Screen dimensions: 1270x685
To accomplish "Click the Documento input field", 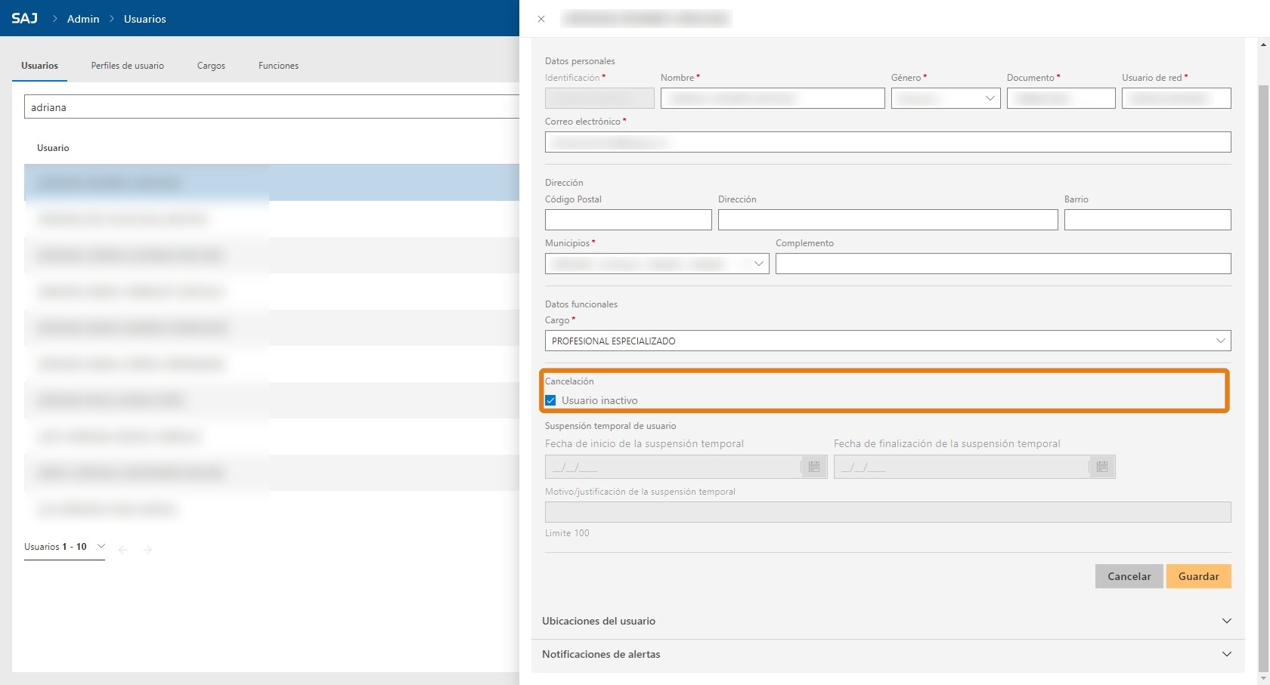I will pos(1061,98).
